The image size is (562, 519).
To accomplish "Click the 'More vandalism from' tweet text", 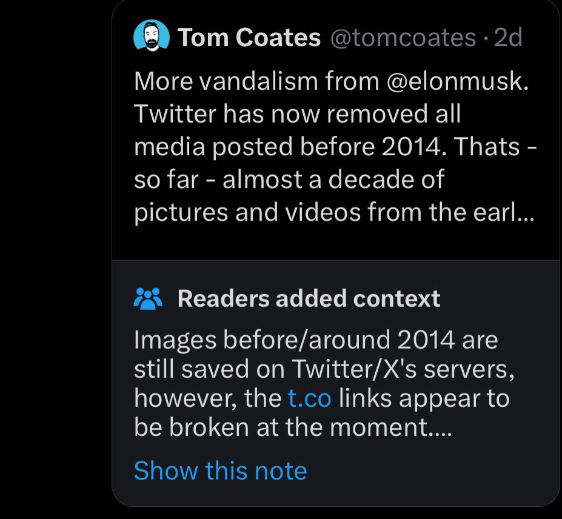I will (255, 81).
